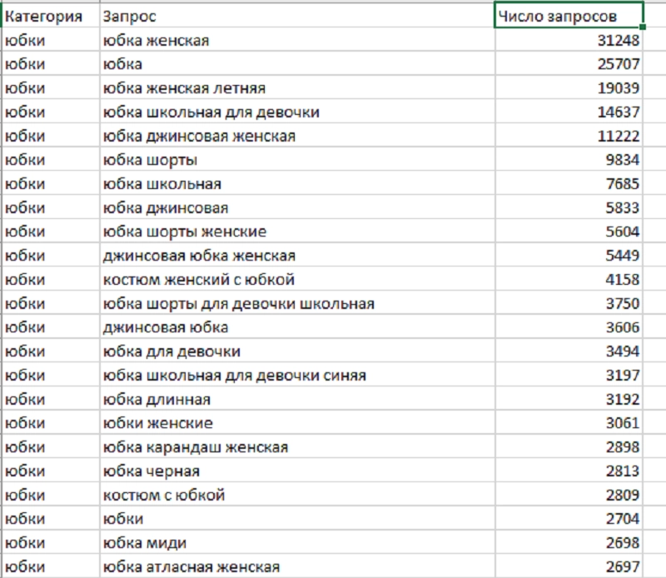This screenshot has width=666, height=578.
Task: Select the cell with value 2813
Action: tap(568, 471)
